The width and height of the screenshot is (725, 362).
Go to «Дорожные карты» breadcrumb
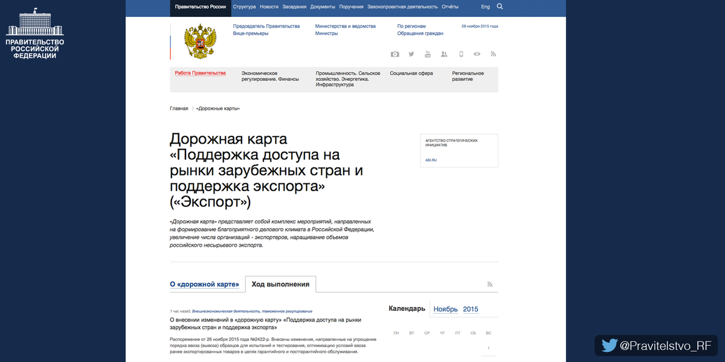pyautogui.click(x=218, y=109)
